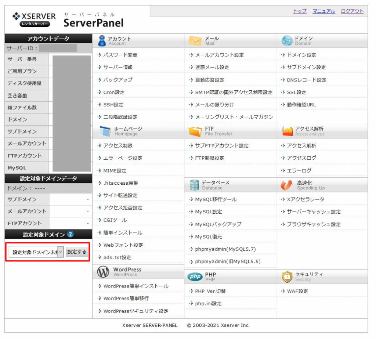Click the Security lock icon
The width and height of the screenshot is (376, 340).
(287, 277)
